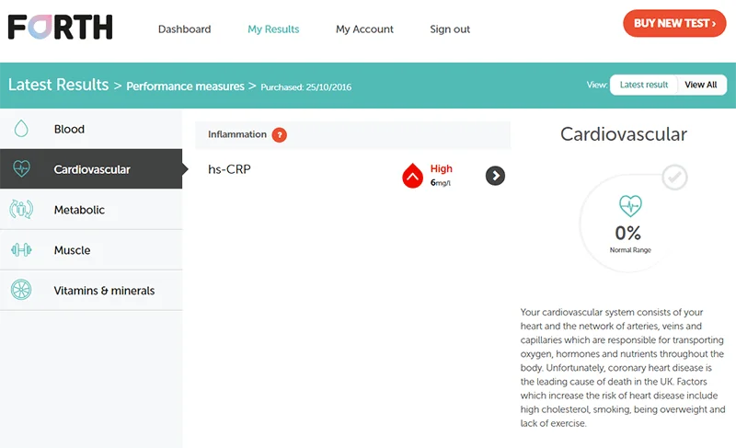Switch view to Latest result
This screenshot has height=448, width=736.
pos(644,85)
